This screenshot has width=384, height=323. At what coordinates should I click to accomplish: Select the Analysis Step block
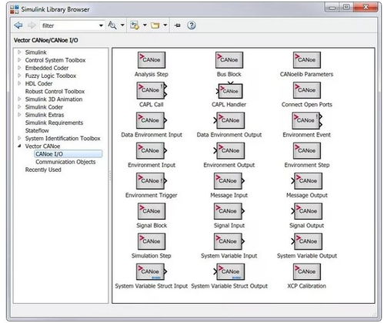coord(152,60)
